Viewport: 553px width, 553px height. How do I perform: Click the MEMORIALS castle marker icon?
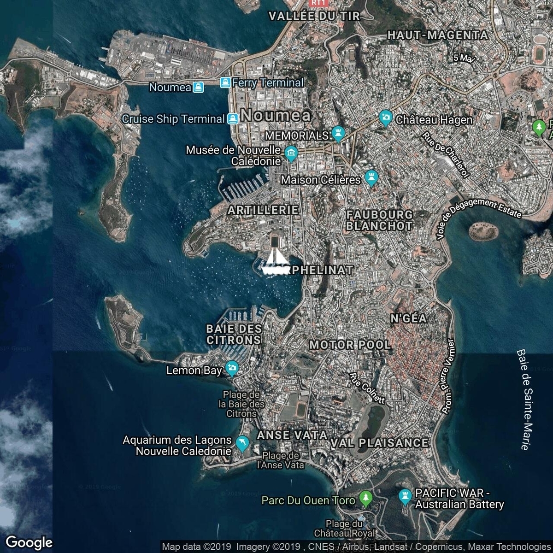(x=338, y=135)
